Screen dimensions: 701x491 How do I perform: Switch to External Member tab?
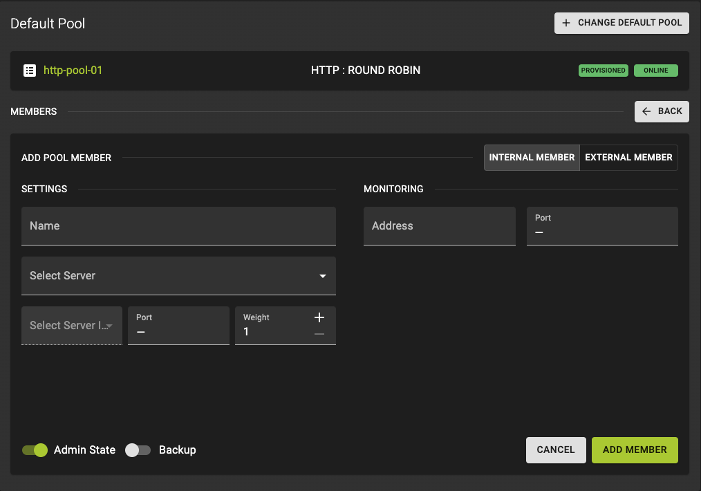(628, 158)
